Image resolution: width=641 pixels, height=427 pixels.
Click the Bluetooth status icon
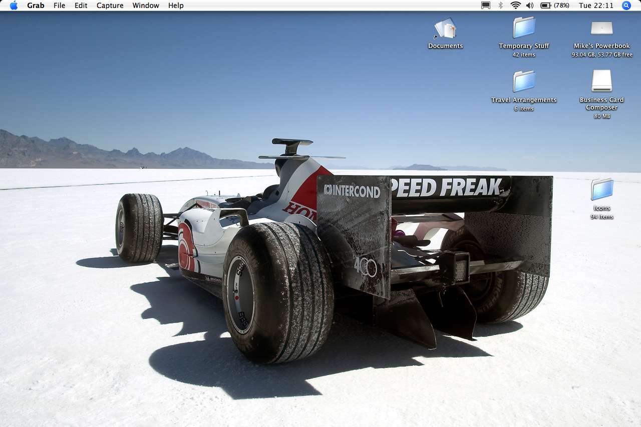tap(500, 5)
